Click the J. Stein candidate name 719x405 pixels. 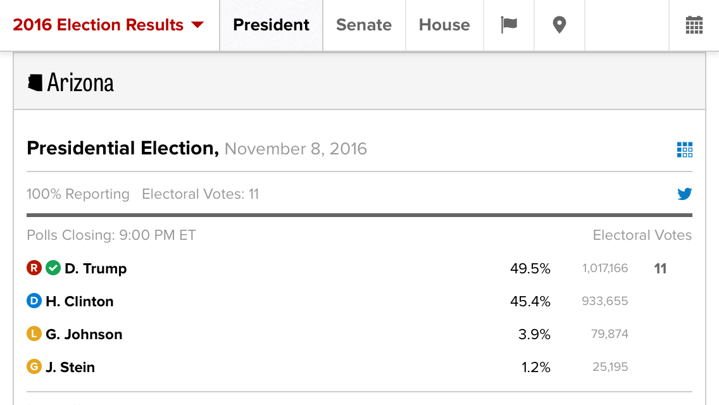[70, 368]
